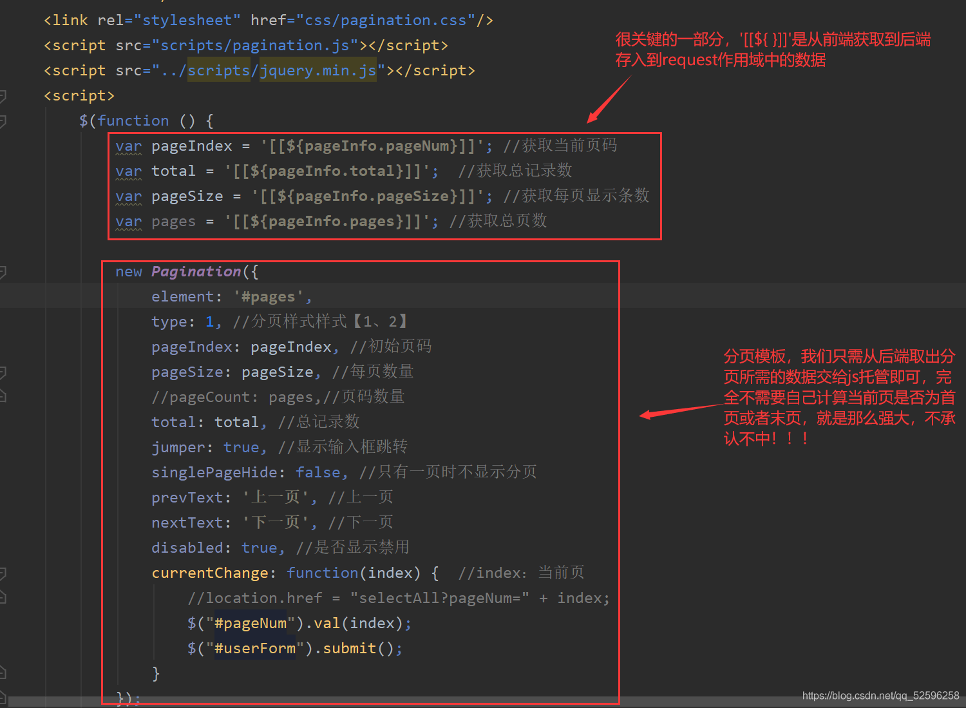Click the '[[${pageInfo.total}]]' string literal
This screenshot has height=708, width=966.
pos(327,171)
